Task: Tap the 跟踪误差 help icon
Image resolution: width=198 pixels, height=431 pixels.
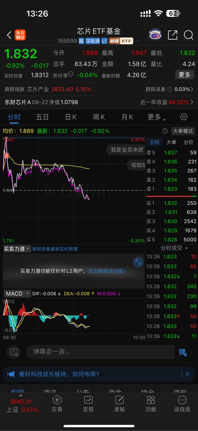Action: (x=169, y=89)
